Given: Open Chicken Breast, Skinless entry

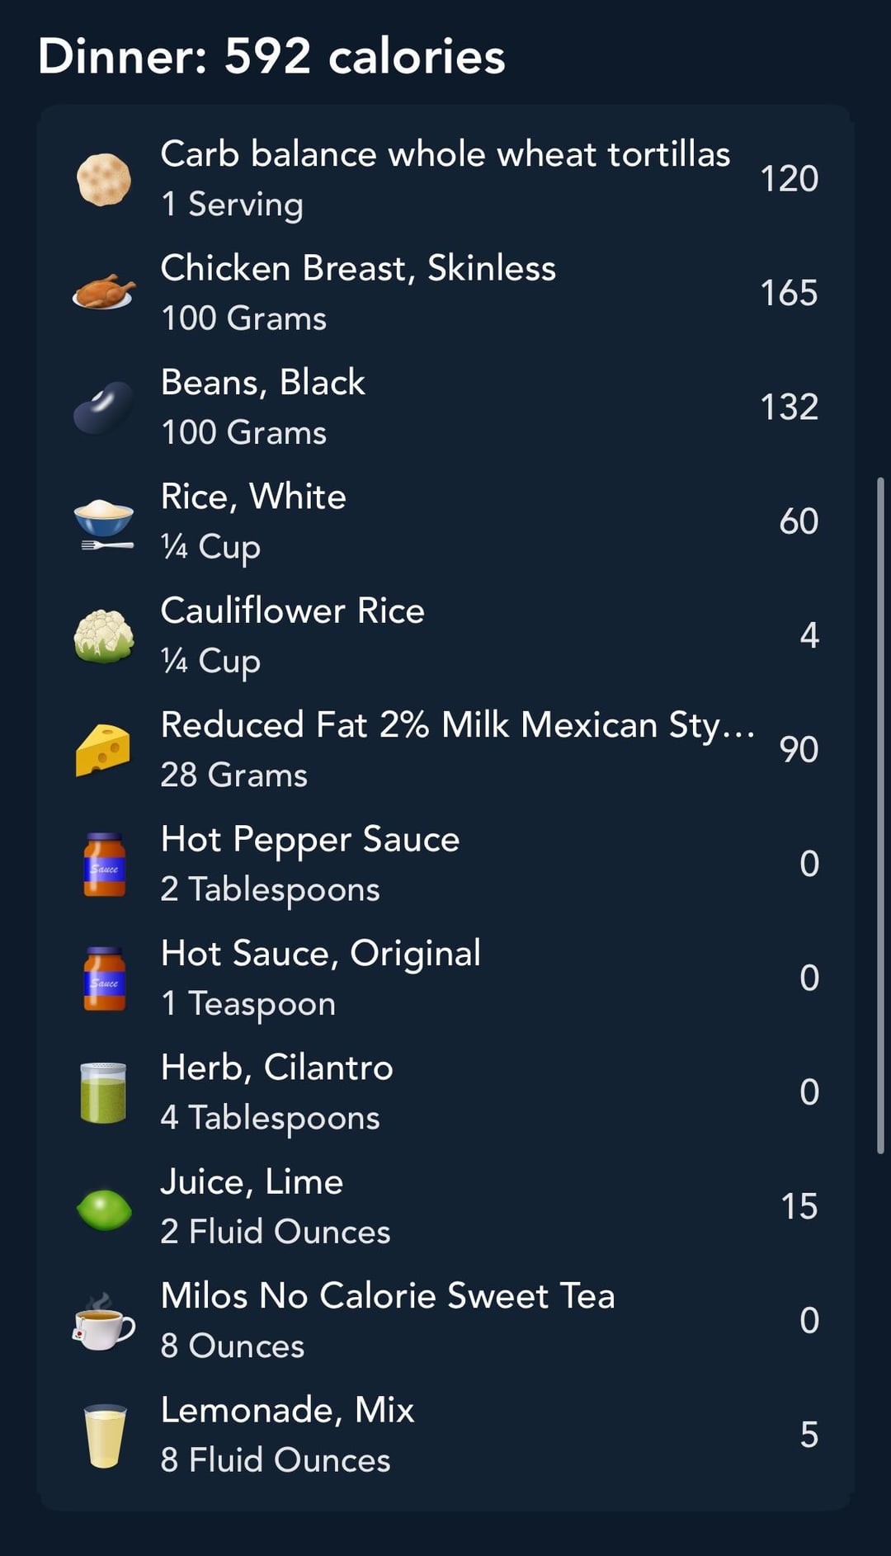Looking at the screenshot, I should click(x=445, y=293).
